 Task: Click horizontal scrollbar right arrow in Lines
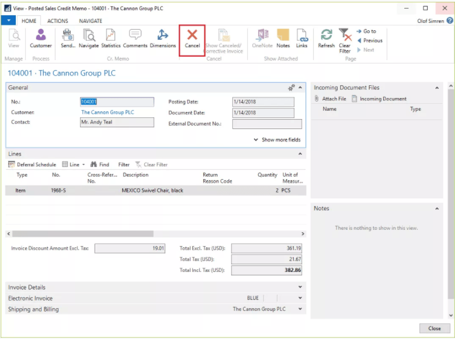point(303,234)
